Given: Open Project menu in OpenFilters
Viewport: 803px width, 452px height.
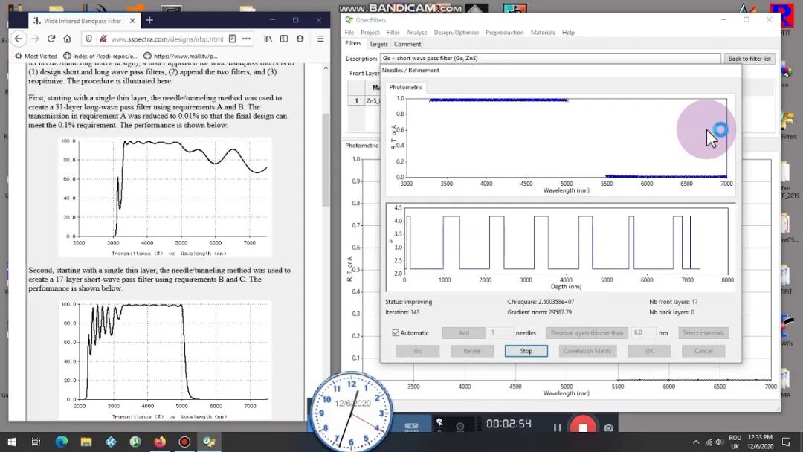Looking at the screenshot, I should 370,32.
